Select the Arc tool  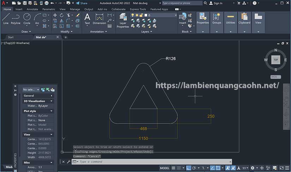tap(37, 19)
